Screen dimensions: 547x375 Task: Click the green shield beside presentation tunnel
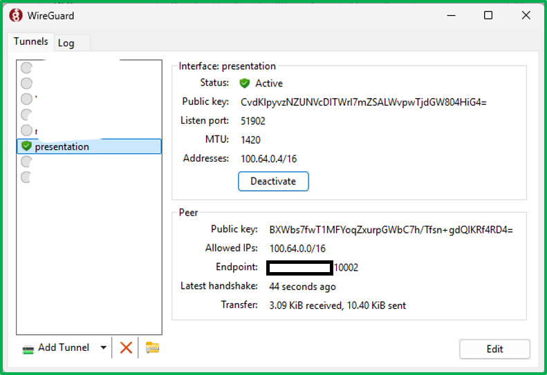coord(26,146)
